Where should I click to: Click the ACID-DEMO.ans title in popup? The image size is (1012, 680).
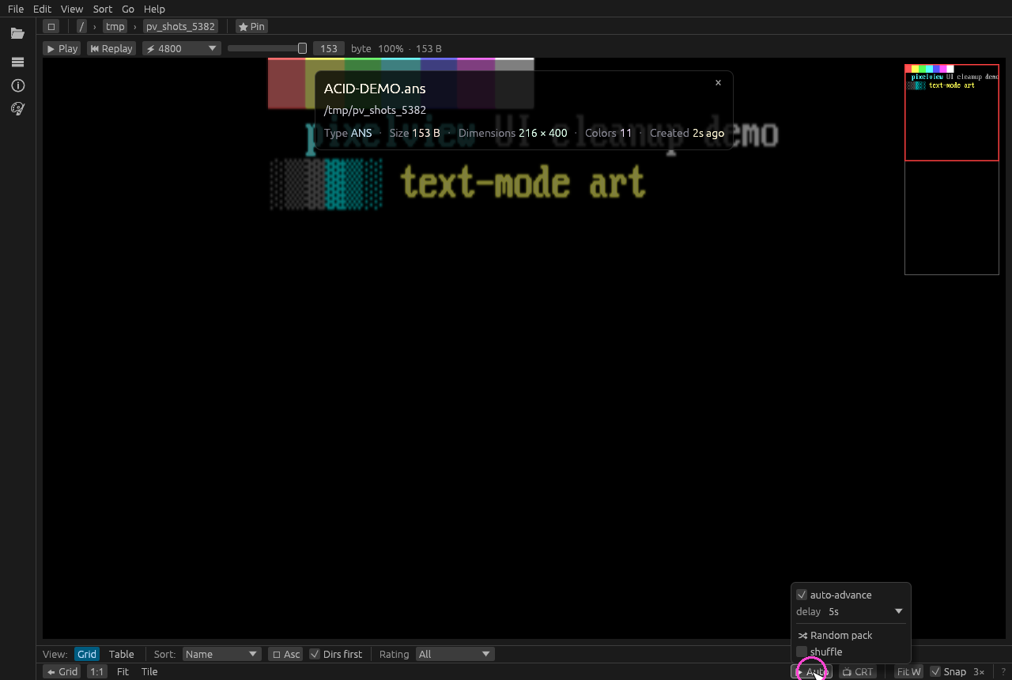[375, 89]
